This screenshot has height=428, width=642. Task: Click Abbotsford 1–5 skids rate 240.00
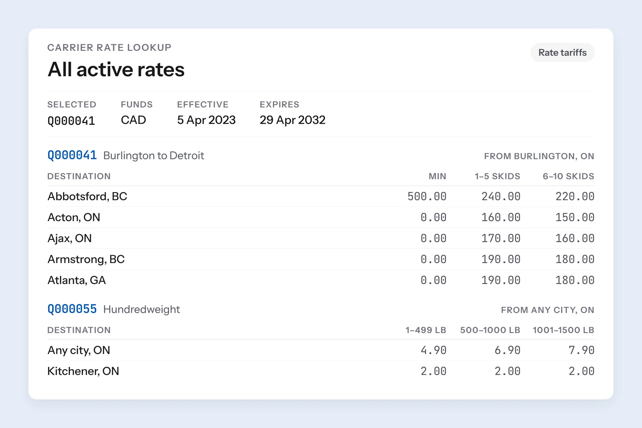point(501,196)
